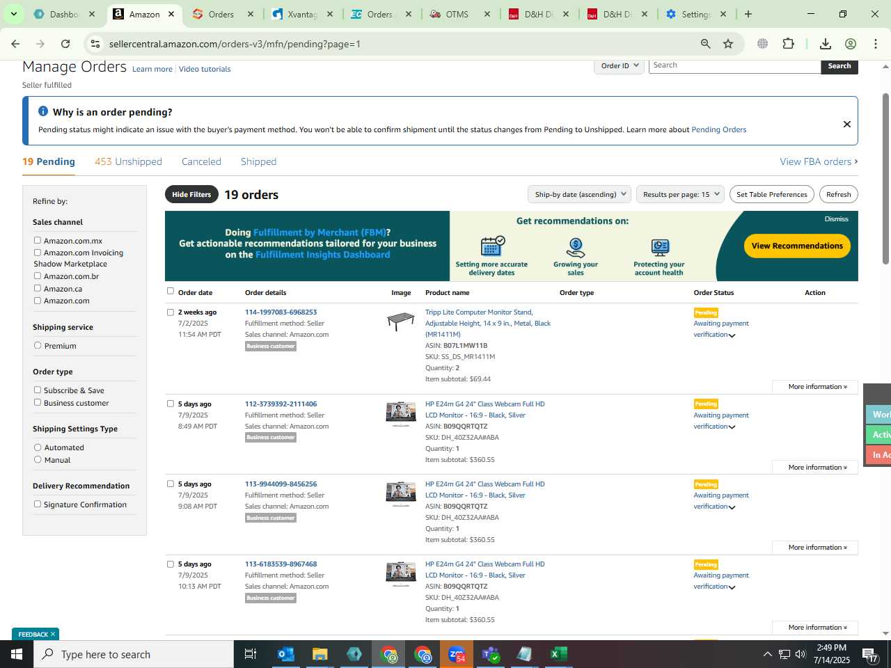891x668 pixels.
Task: Expand More information for order 114-1997083-6968253
Action: 816,386
